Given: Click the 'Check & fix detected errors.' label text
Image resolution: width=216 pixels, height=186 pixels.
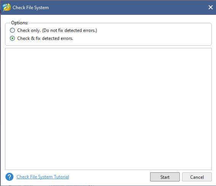Looking at the screenshot, I should tap(45, 38).
